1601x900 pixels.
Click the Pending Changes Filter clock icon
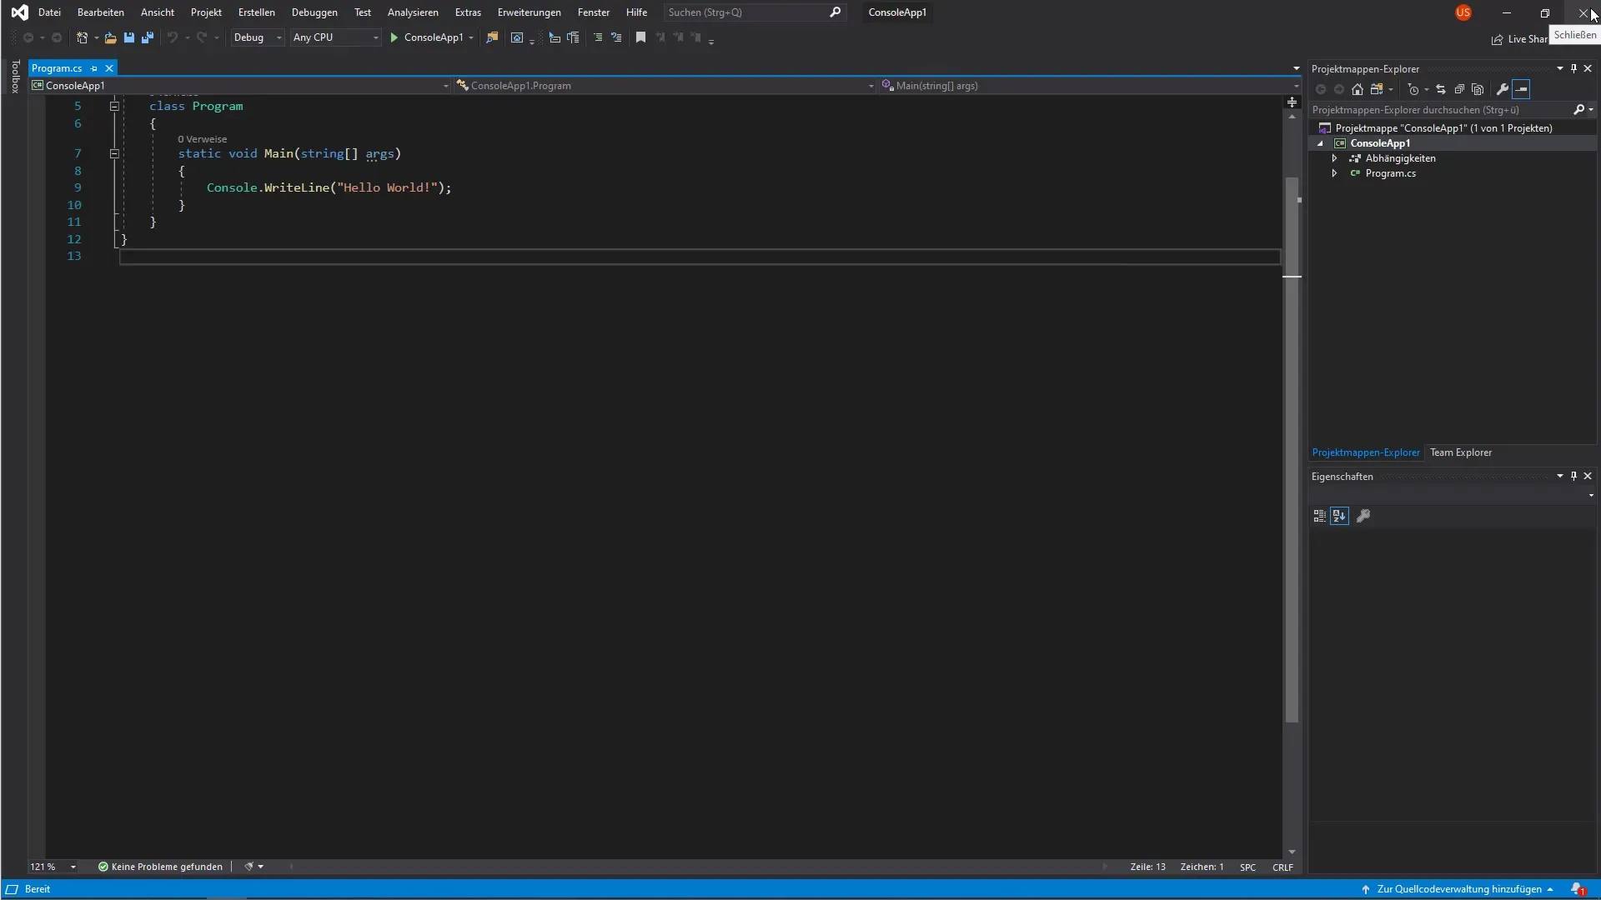click(1413, 89)
